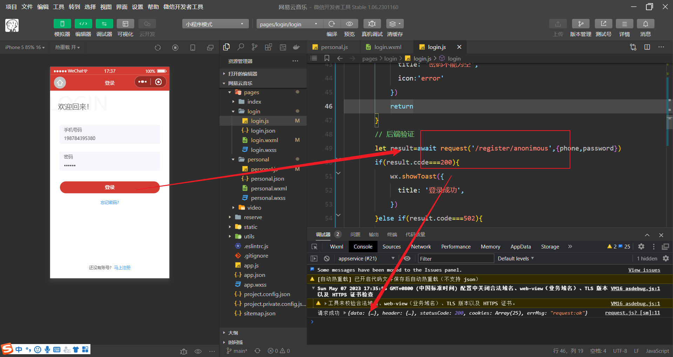Open the mini program mode dropdown
The height and width of the screenshot is (357, 673).
215,24
